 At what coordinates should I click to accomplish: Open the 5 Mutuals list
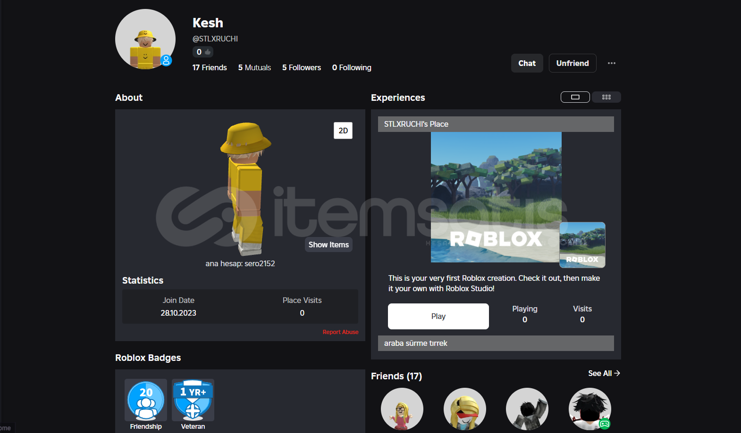[254, 67]
